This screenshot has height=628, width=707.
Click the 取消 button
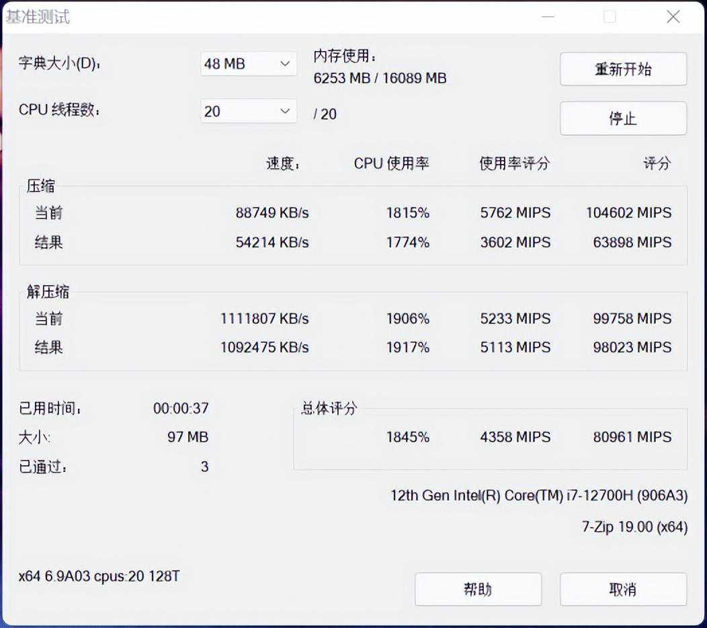click(623, 589)
